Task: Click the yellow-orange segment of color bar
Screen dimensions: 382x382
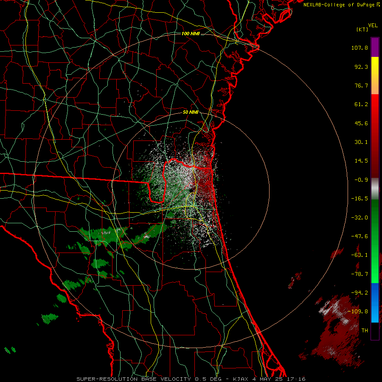Action: tap(375, 76)
